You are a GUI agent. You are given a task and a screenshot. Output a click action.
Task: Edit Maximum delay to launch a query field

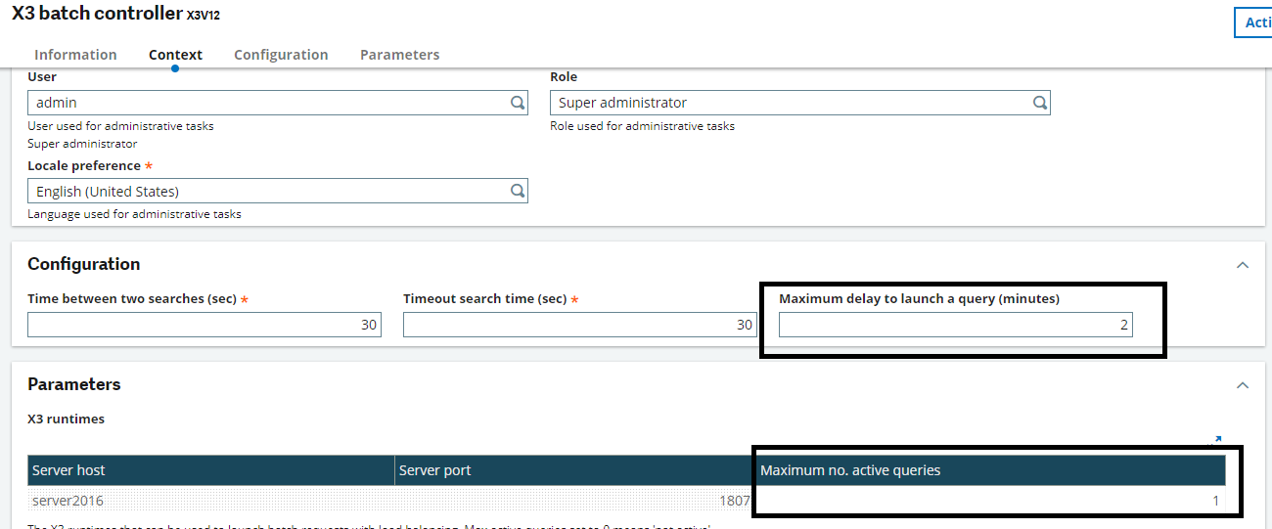pyautogui.click(x=956, y=325)
